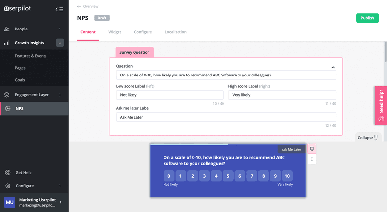The image size is (387, 212).
Task: Click the Get Help lifebuoy icon
Action: [x=8, y=173]
